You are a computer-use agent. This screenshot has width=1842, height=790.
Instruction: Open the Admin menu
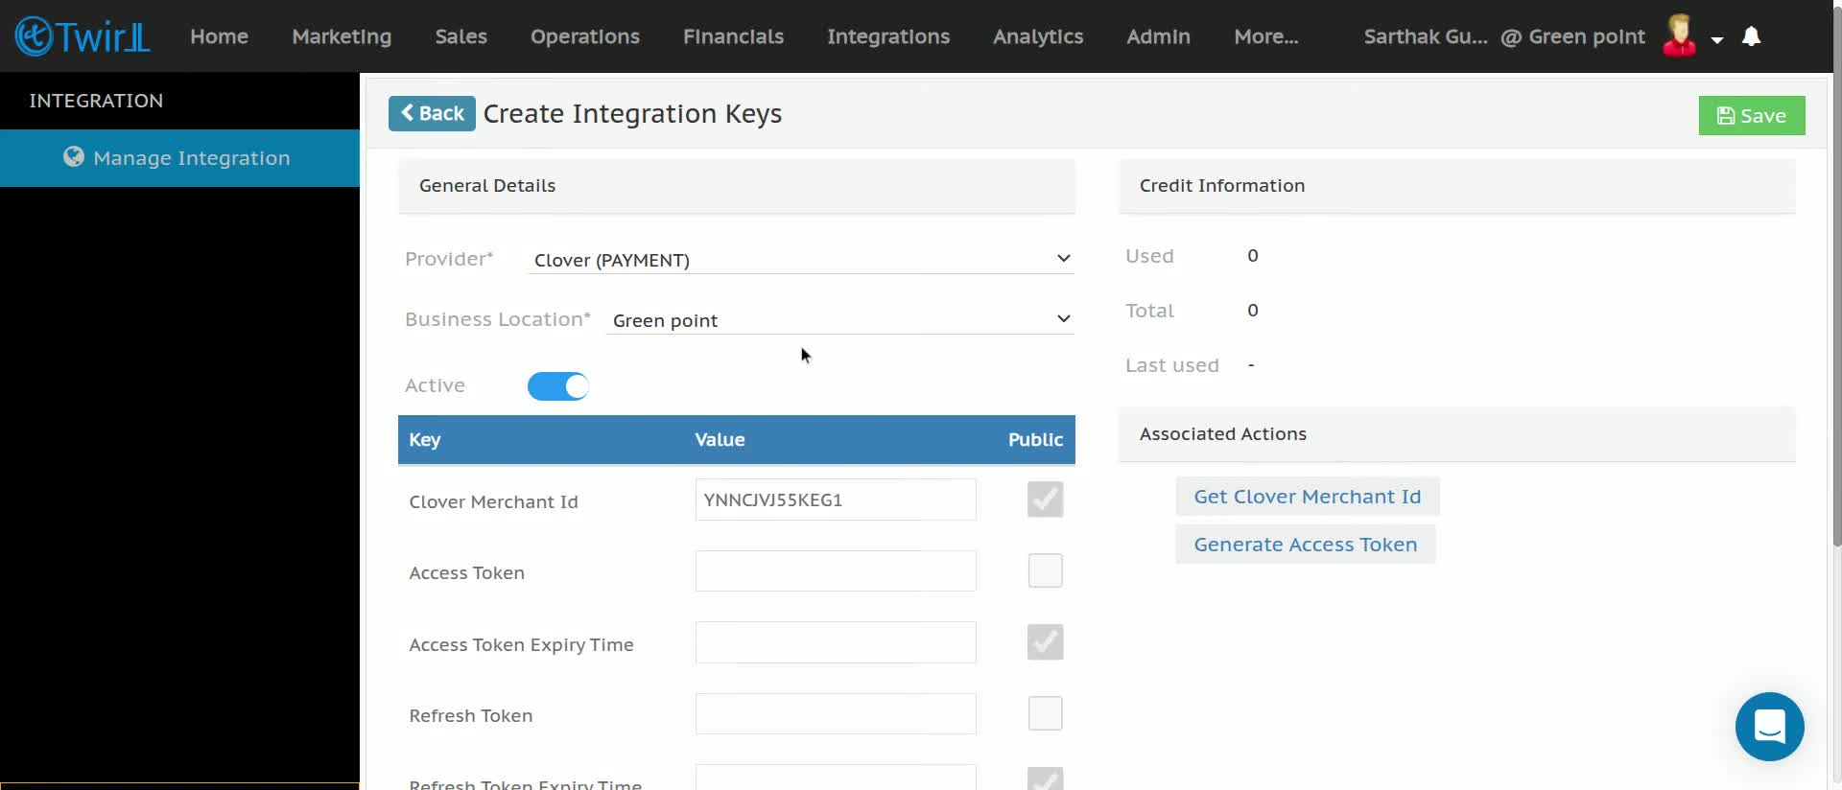click(x=1158, y=36)
